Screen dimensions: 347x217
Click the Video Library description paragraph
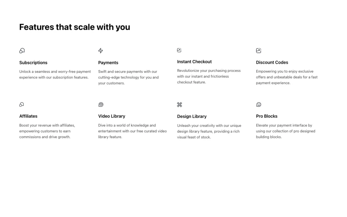tap(132, 131)
